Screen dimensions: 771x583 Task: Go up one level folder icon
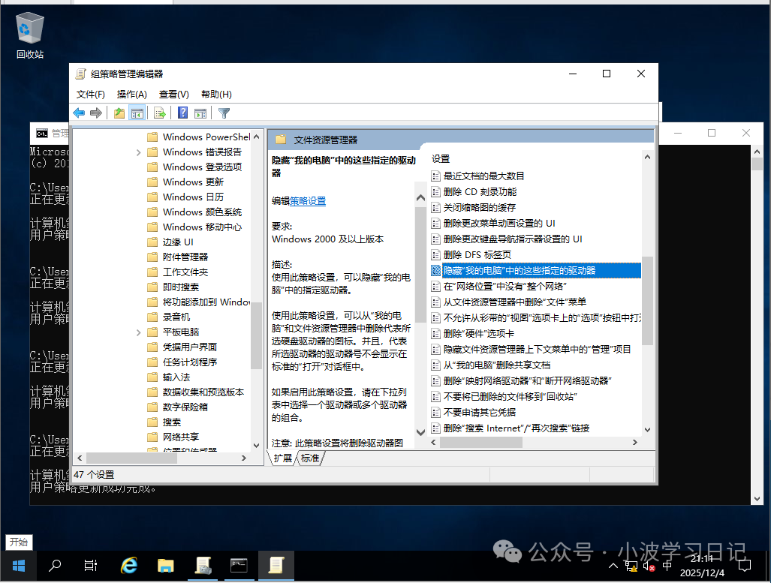119,113
